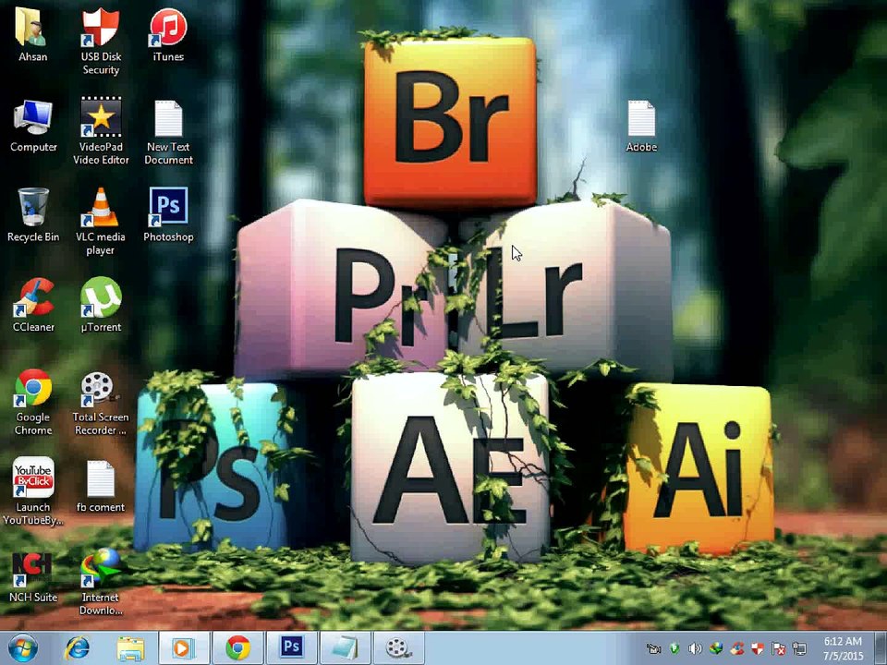This screenshot has width=887, height=665.
Task: Open the Action Center flag tray icon
Action: [x=778, y=648]
